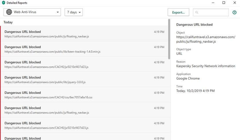The height and width of the screenshot is (140, 240).
Task: Click the Today group header
Action: tap(8, 22)
